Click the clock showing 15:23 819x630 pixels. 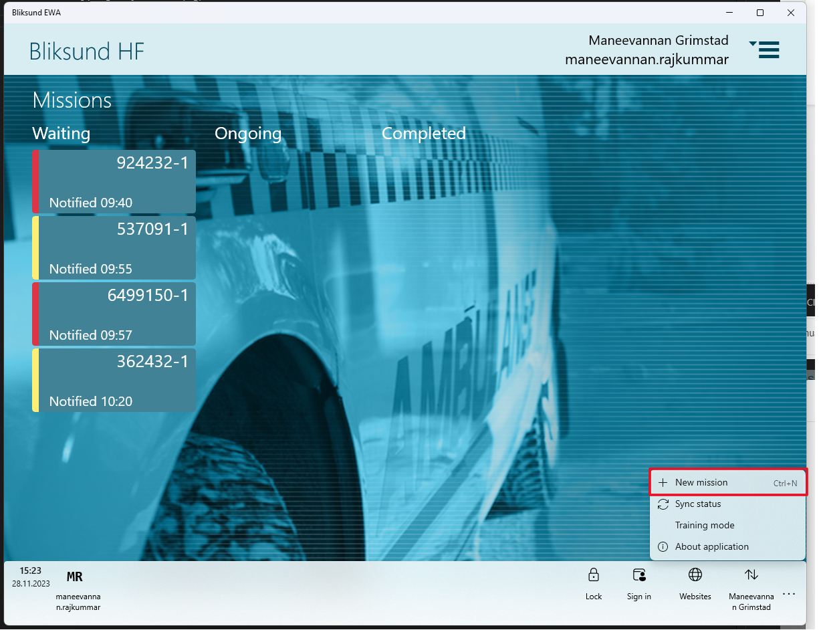tap(30, 570)
